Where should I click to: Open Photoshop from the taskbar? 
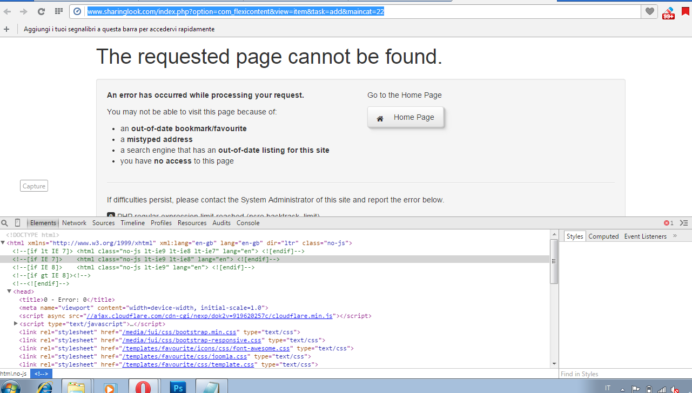tap(178, 388)
